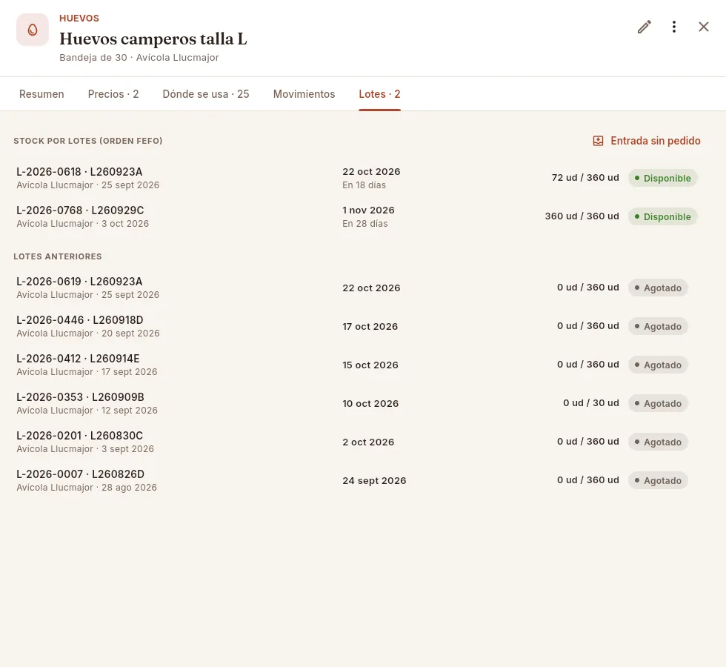This screenshot has width=726, height=667.
Task: Go to the Movimientos tab
Action: [304, 94]
